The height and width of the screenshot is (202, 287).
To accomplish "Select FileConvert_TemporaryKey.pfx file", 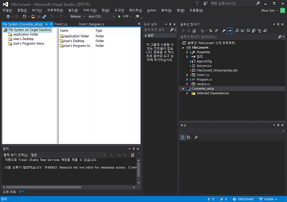I will point(217,70).
